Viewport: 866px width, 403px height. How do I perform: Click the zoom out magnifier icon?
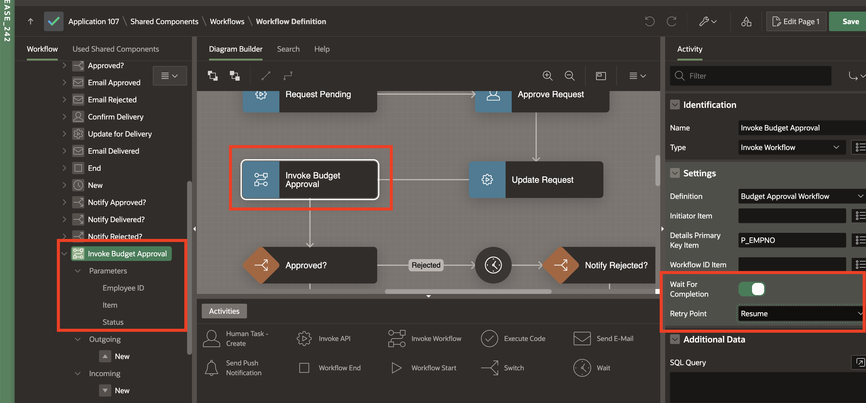(569, 76)
